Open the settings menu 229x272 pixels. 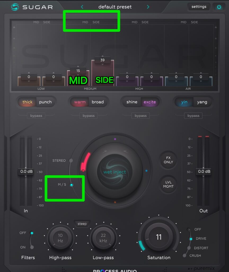pos(199,7)
